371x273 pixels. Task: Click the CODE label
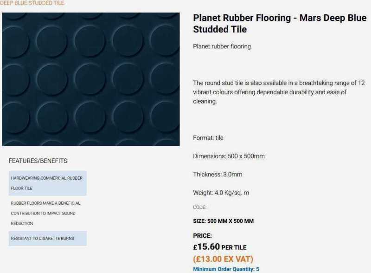[x=199, y=208]
